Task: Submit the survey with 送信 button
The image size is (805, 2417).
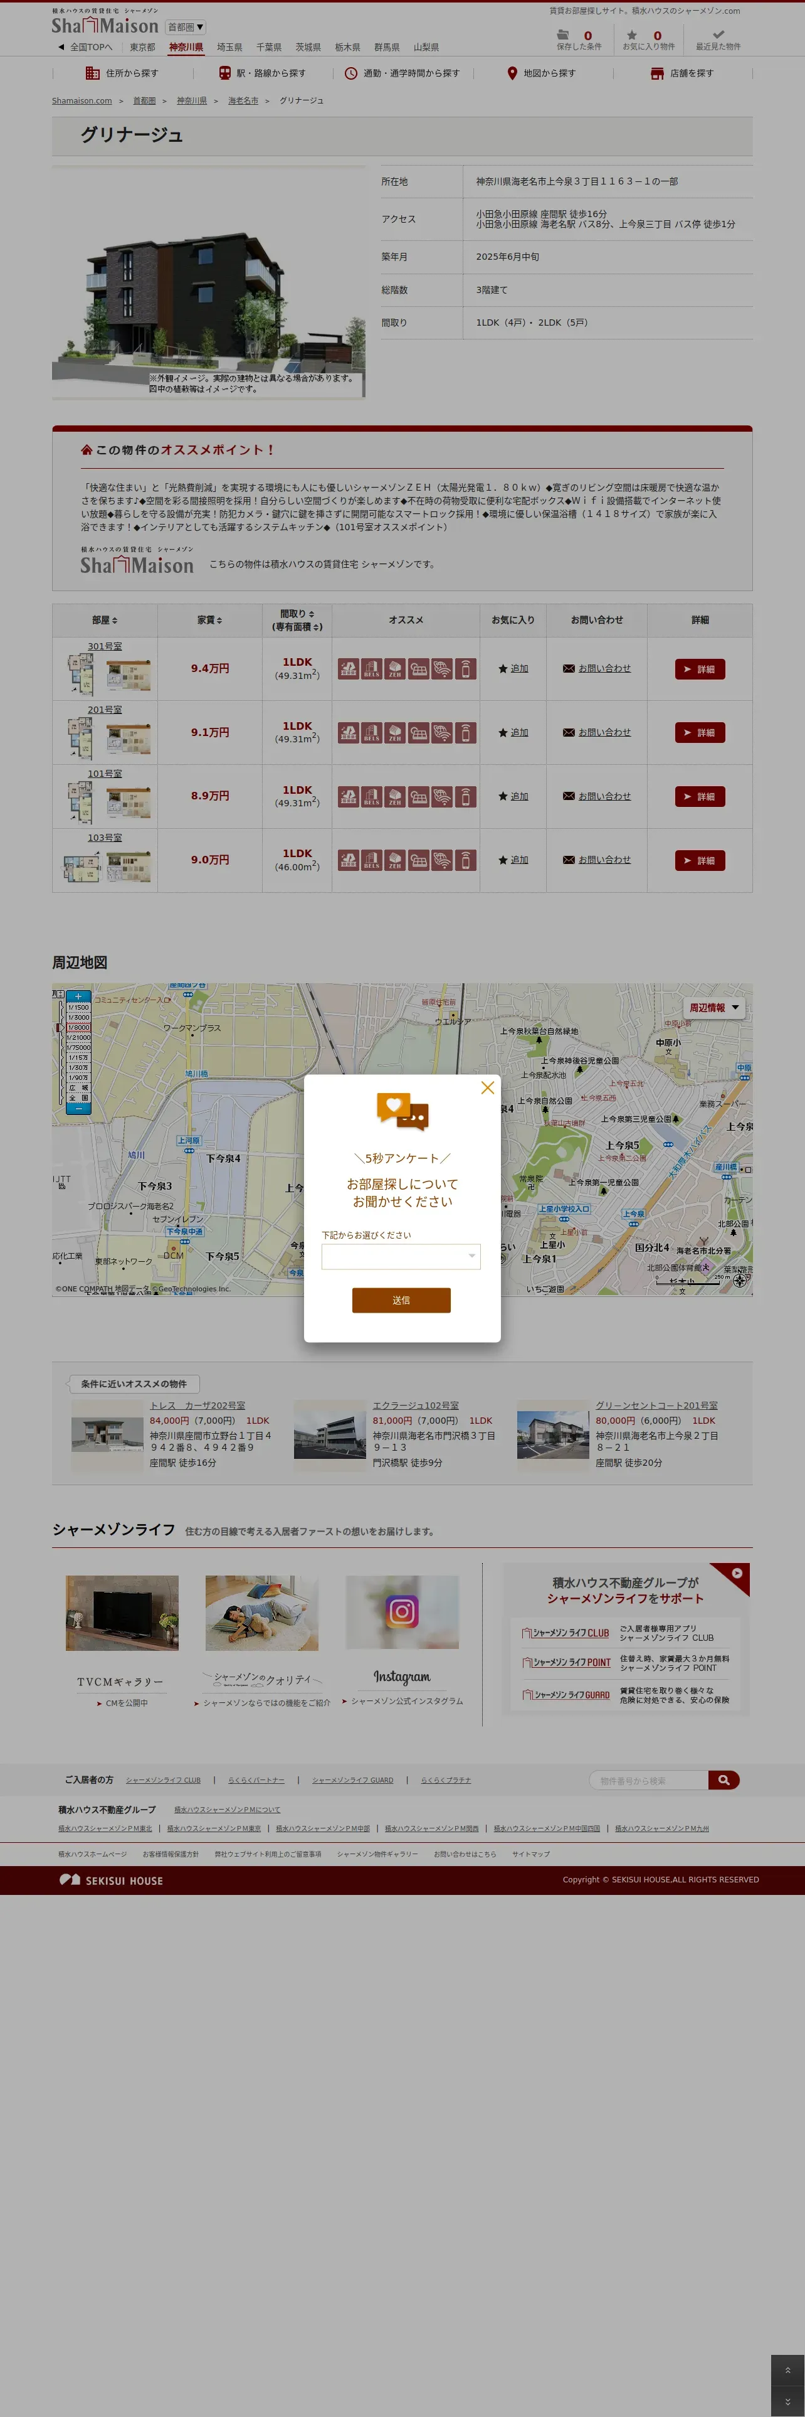Action: pos(401,1299)
